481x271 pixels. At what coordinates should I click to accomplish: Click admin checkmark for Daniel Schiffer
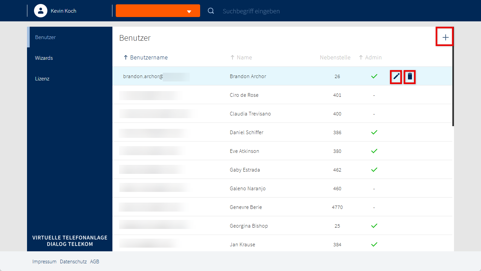(x=374, y=132)
